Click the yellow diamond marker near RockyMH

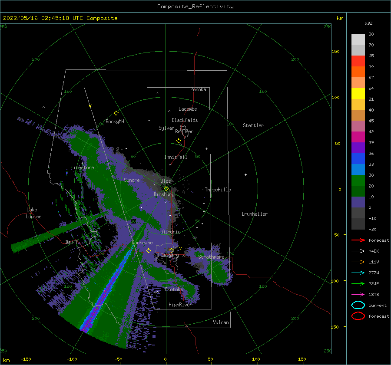(x=116, y=113)
